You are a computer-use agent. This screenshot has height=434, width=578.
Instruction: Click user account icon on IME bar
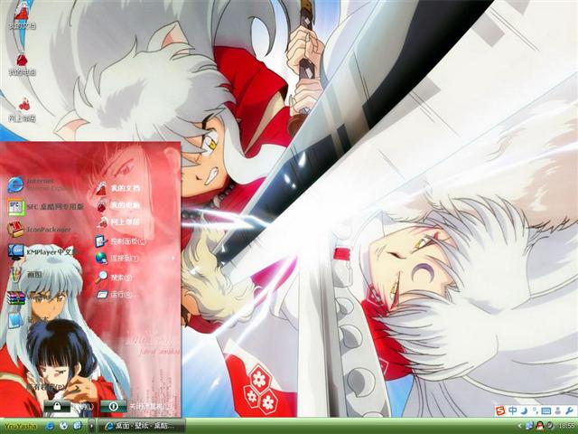(x=558, y=410)
